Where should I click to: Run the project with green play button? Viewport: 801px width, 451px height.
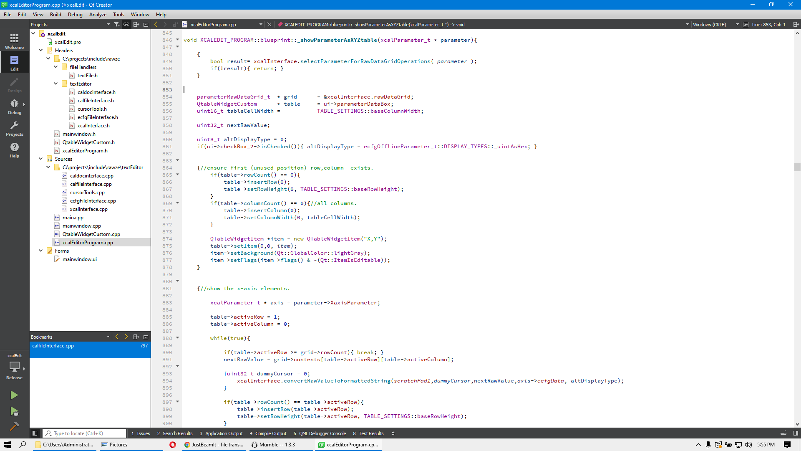(14, 395)
